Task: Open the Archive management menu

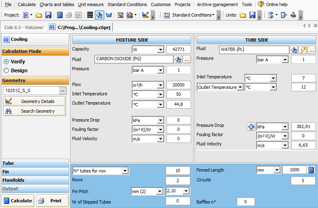Action: (x=217, y=4)
